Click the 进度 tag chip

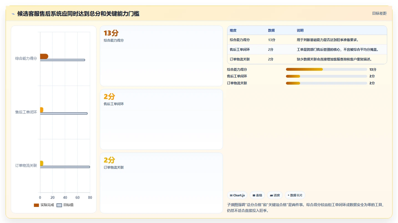(275, 195)
